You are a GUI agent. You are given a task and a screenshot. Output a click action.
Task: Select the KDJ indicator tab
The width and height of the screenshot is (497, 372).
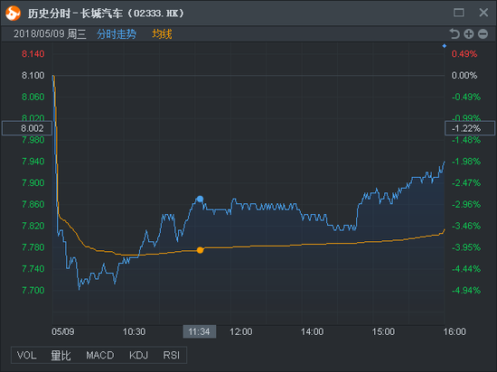click(x=138, y=355)
